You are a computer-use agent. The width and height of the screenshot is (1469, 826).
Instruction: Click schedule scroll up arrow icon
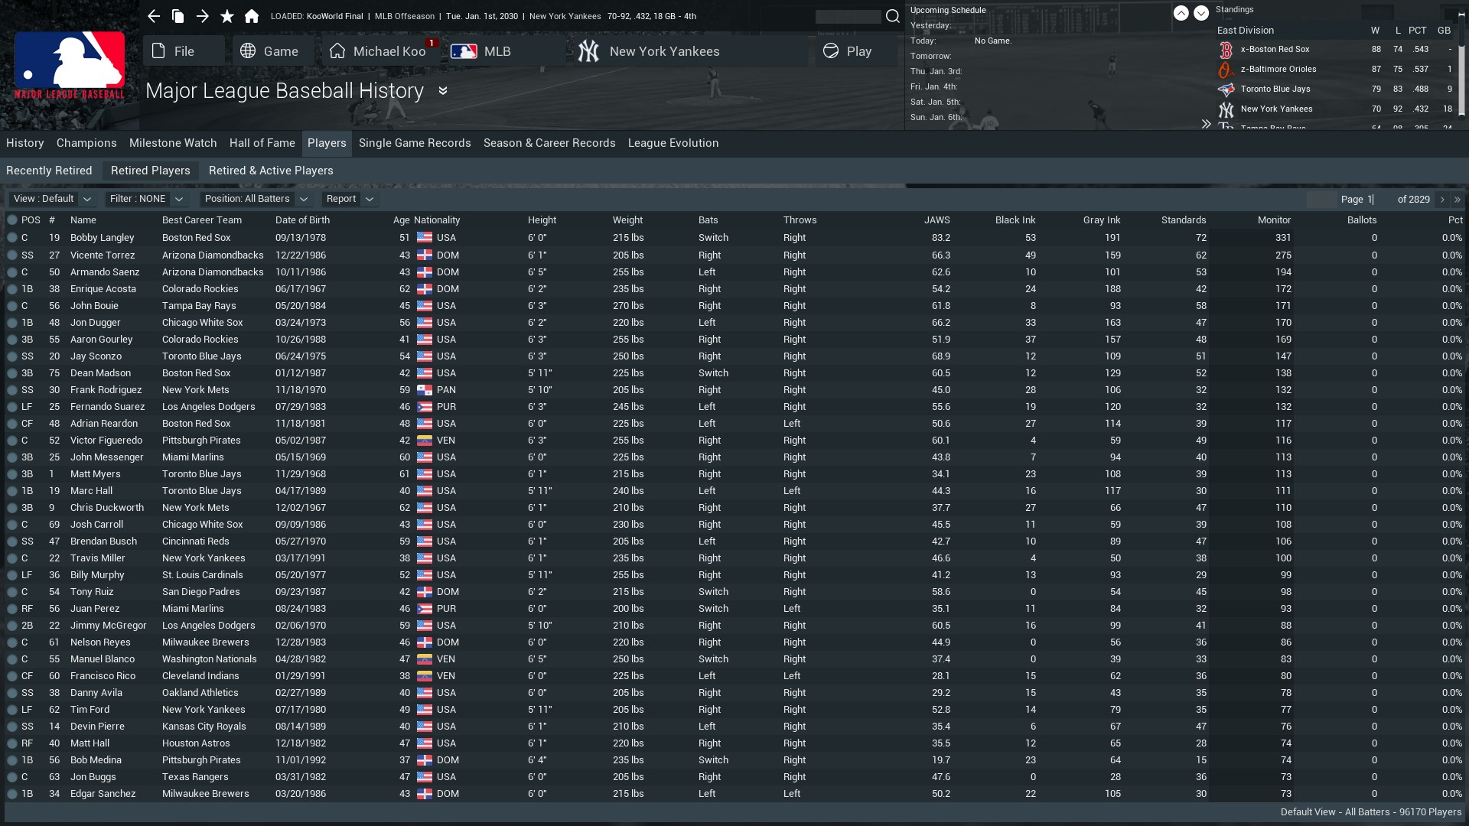[x=1181, y=13]
